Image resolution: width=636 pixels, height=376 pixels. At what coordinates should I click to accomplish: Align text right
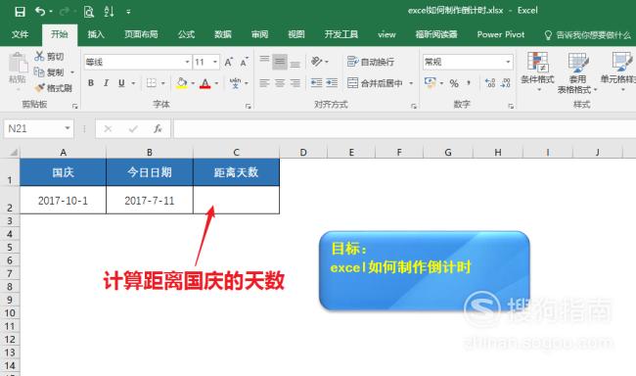point(295,83)
